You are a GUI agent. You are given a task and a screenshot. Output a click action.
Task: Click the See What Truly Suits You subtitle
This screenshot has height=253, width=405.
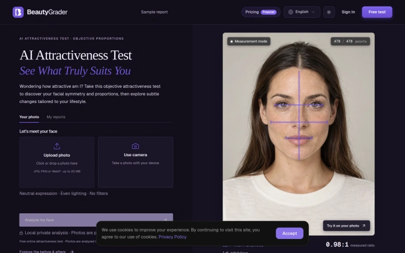75,71
